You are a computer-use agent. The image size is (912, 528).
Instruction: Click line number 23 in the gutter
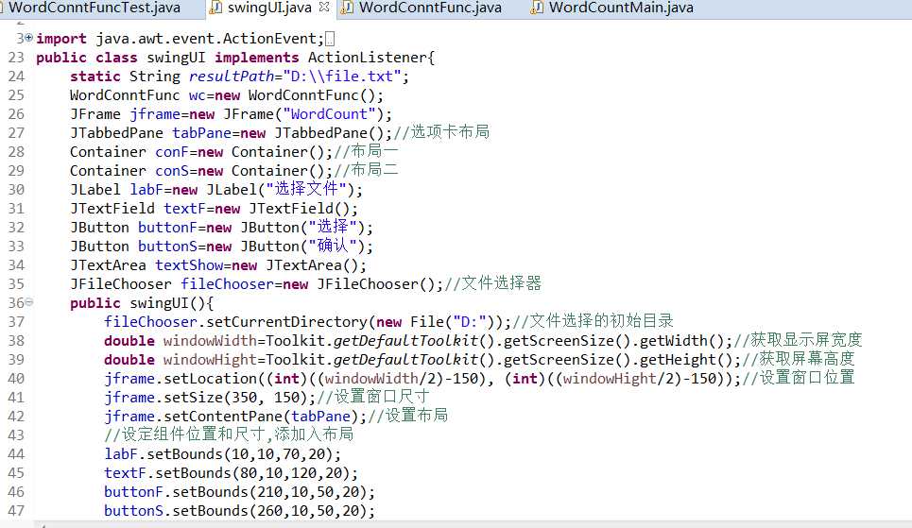click(16, 58)
